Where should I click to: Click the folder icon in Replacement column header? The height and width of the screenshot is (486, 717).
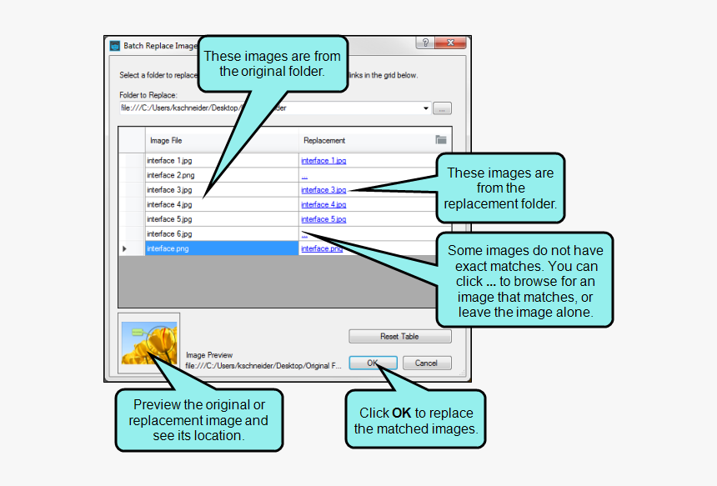tap(441, 140)
